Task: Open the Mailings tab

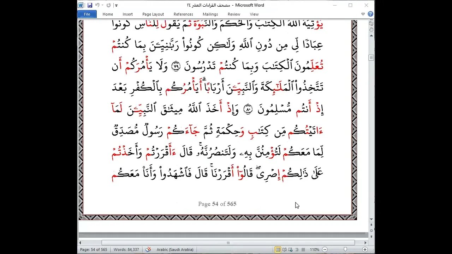Action: click(x=210, y=14)
